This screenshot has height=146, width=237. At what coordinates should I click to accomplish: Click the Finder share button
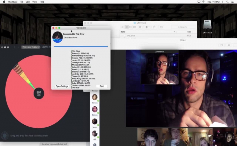[154, 27]
